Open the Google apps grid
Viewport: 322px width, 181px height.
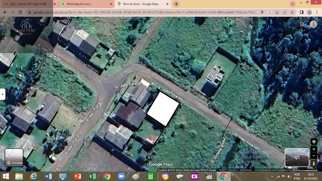click(302, 24)
